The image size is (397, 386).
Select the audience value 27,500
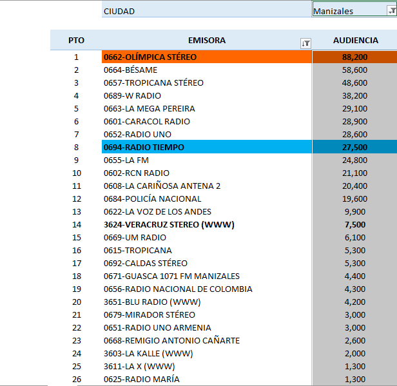(354, 147)
